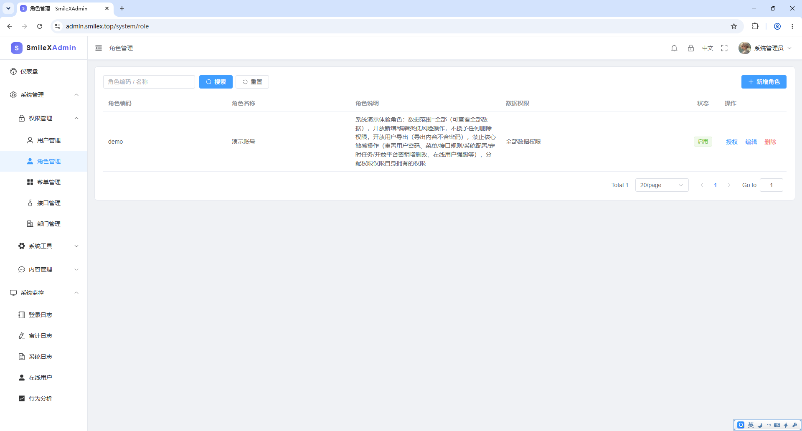The image size is (802, 431).
Task: Switch language via 中文 selector
Action: [x=708, y=48]
